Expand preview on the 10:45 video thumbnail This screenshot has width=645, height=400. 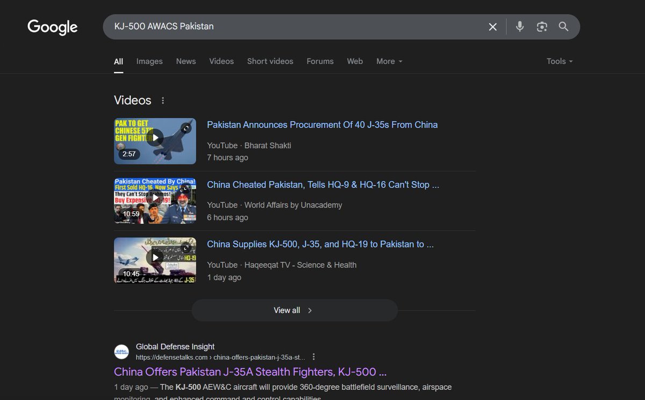186,247
